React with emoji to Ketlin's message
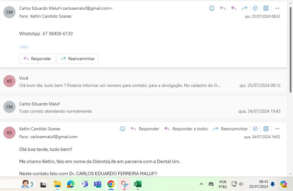The image size is (293, 191). coord(123,129)
